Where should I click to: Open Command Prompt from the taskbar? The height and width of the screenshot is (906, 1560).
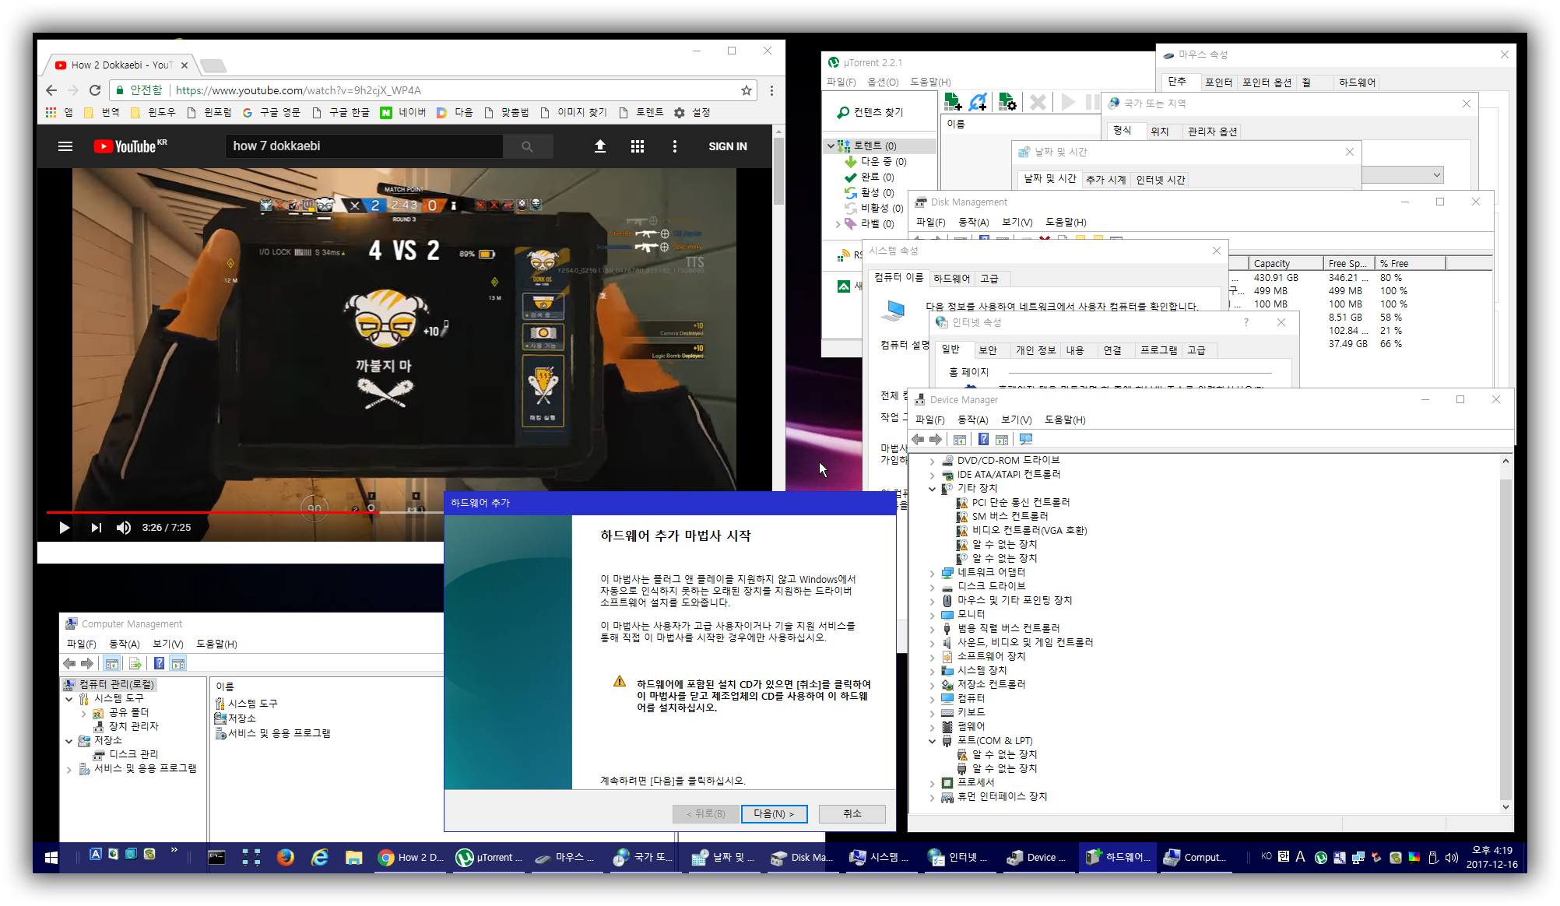(x=216, y=857)
